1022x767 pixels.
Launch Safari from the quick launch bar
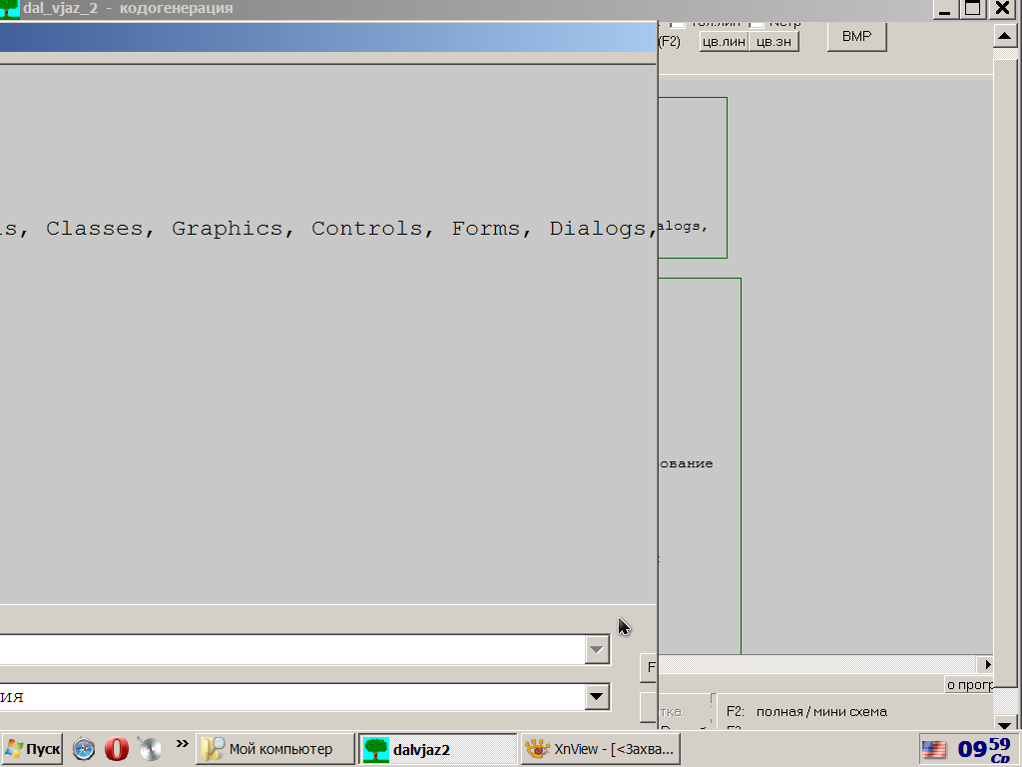pos(84,748)
